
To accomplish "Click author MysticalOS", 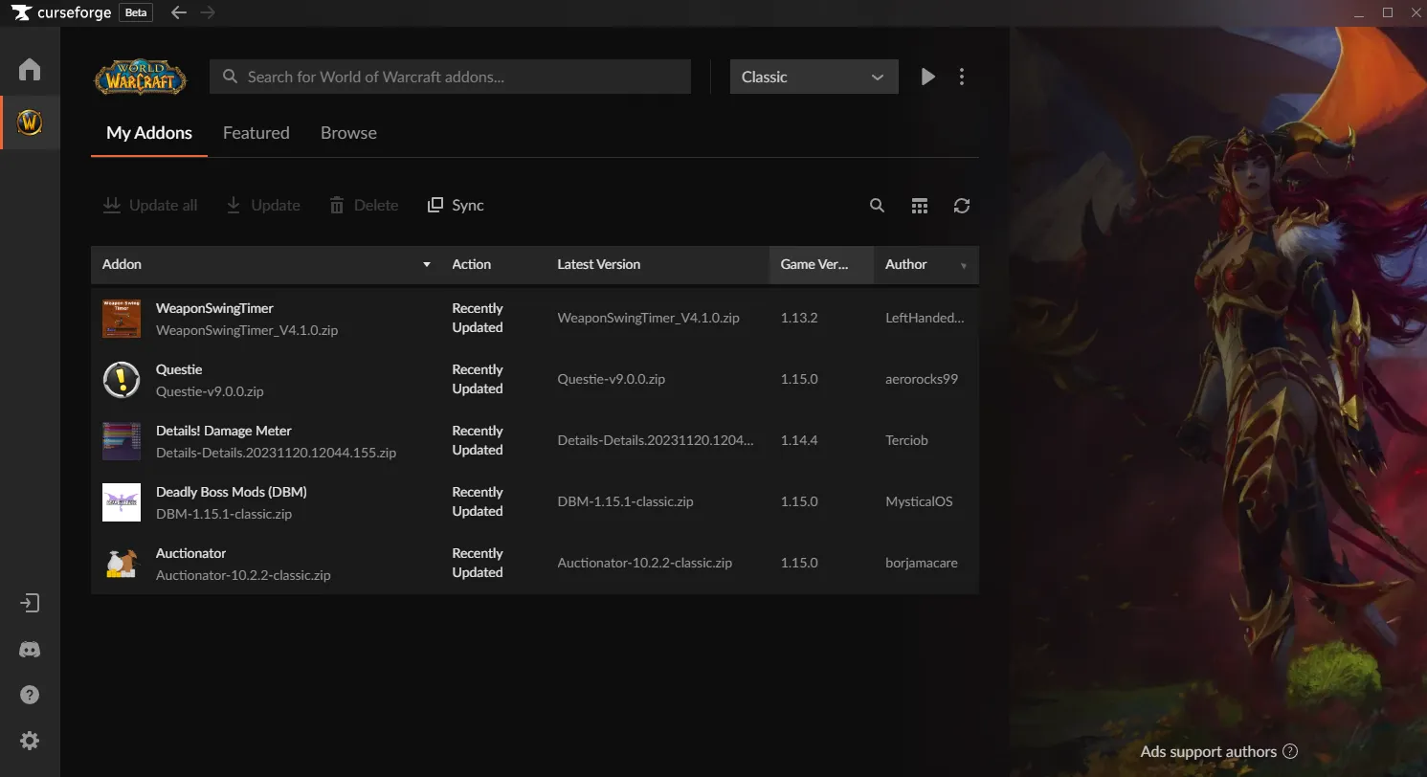I will point(919,501).
